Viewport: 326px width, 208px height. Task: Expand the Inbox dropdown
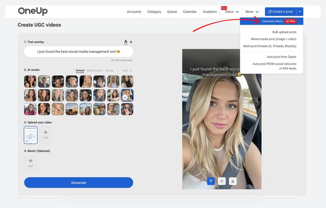[x=232, y=11]
